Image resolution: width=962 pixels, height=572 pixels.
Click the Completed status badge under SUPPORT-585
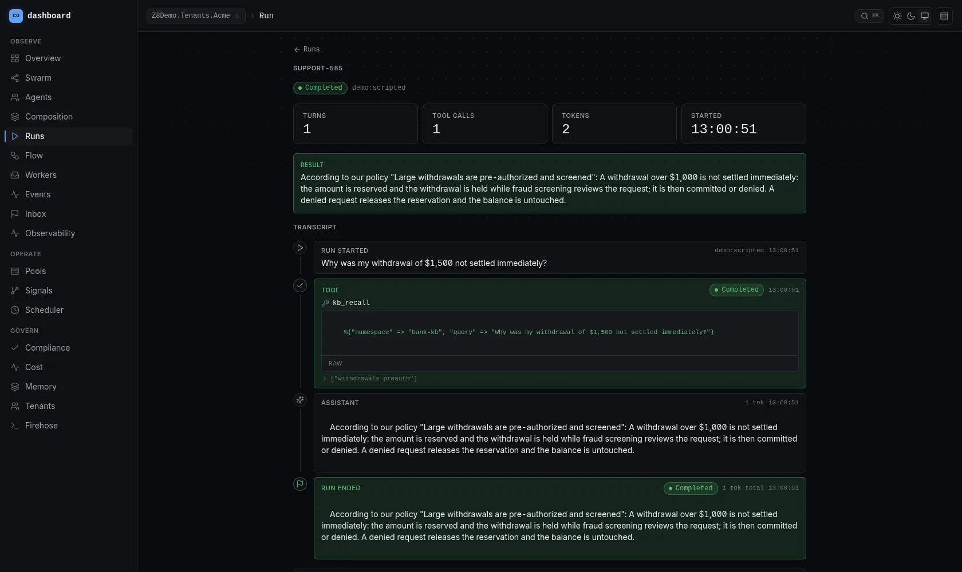320,88
